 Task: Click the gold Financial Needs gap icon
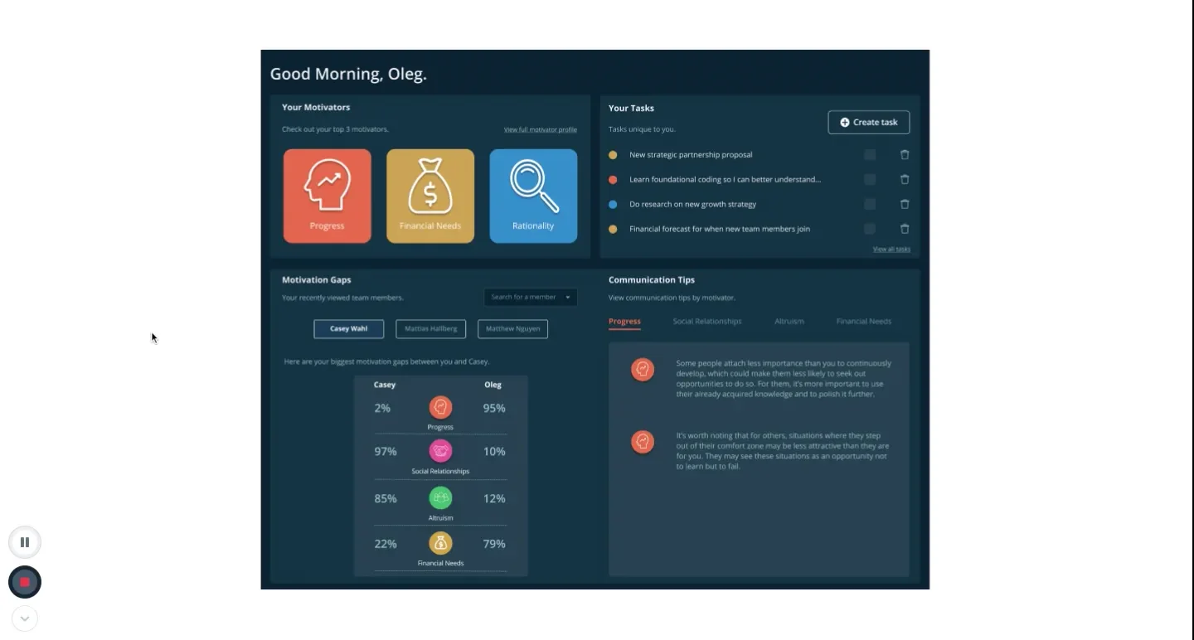click(440, 543)
